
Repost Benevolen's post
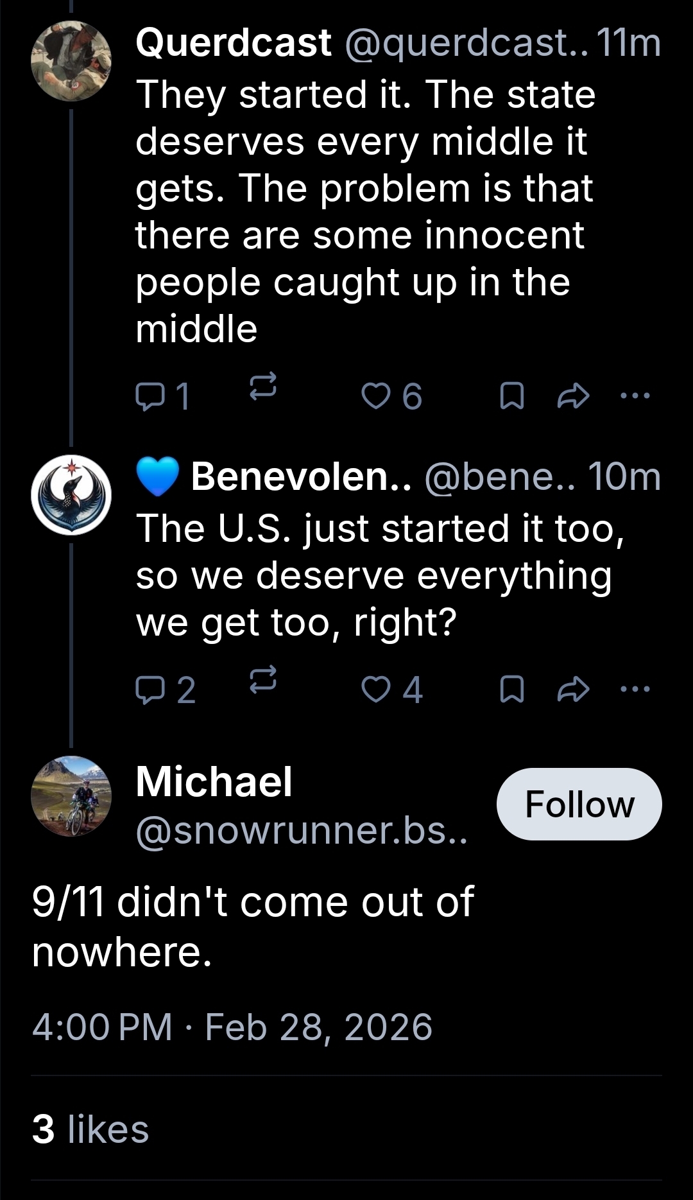click(262, 679)
